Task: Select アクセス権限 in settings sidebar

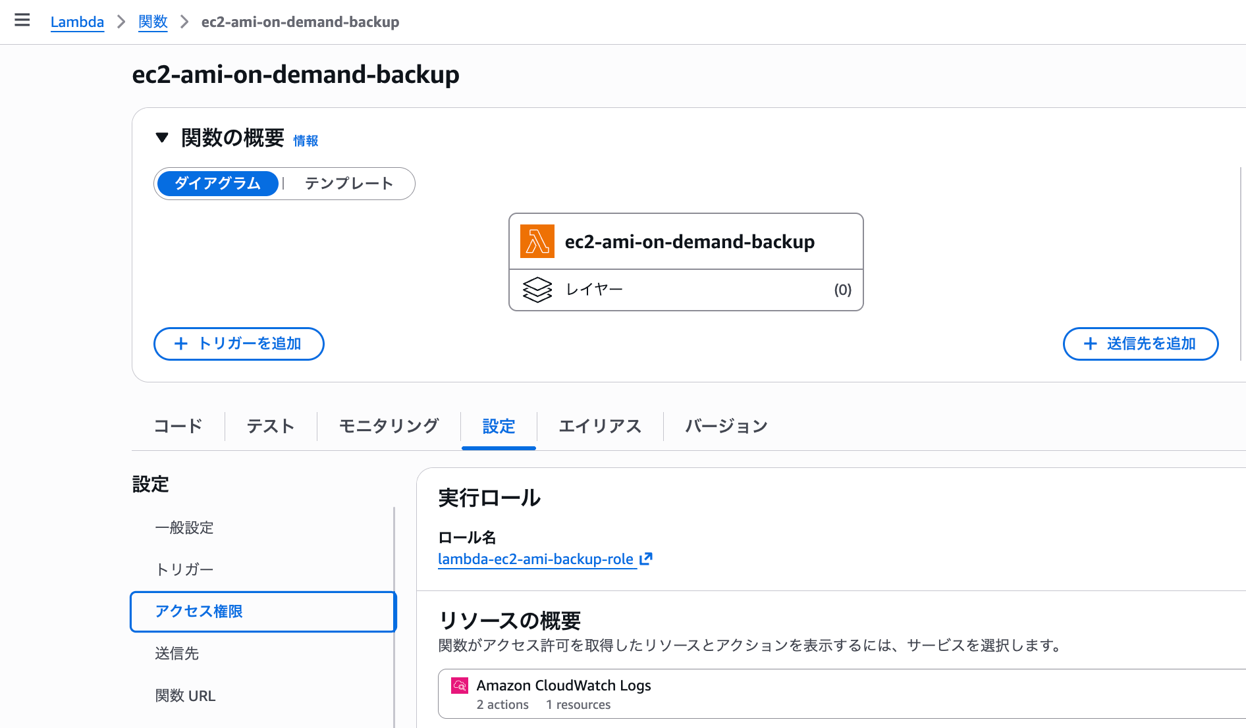Action: (263, 611)
